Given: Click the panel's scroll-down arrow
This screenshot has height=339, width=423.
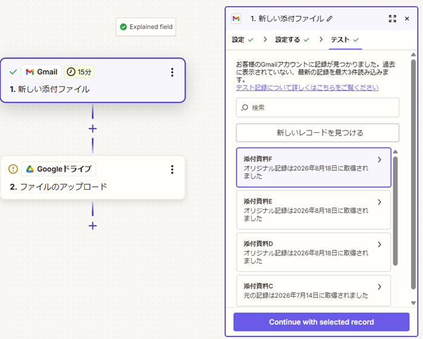Looking at the screenshot, I should (413, 303).
